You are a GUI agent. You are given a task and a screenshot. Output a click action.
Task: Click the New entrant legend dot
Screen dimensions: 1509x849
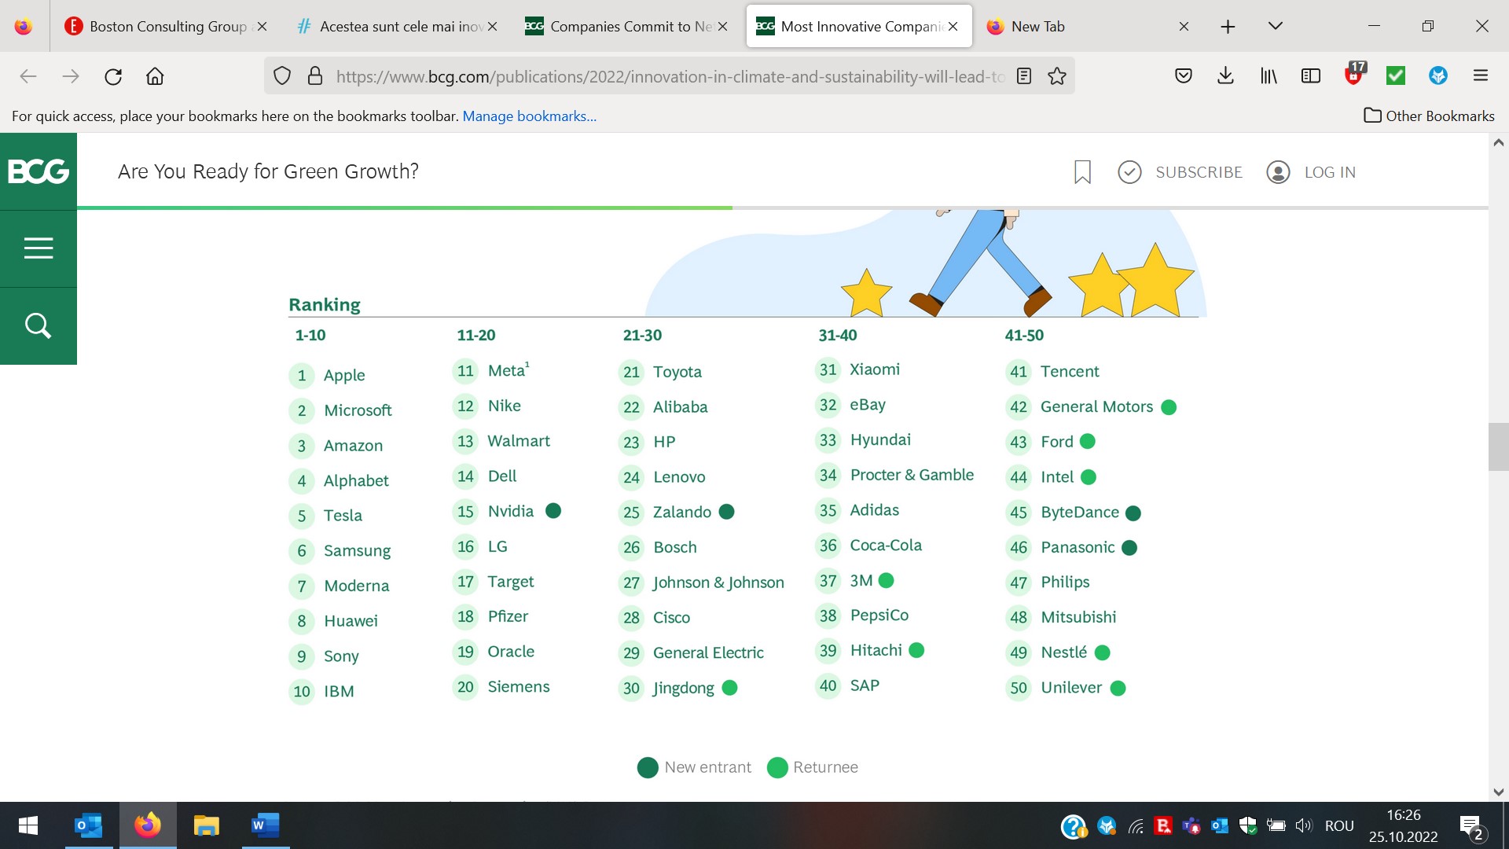tap(648, 767)
